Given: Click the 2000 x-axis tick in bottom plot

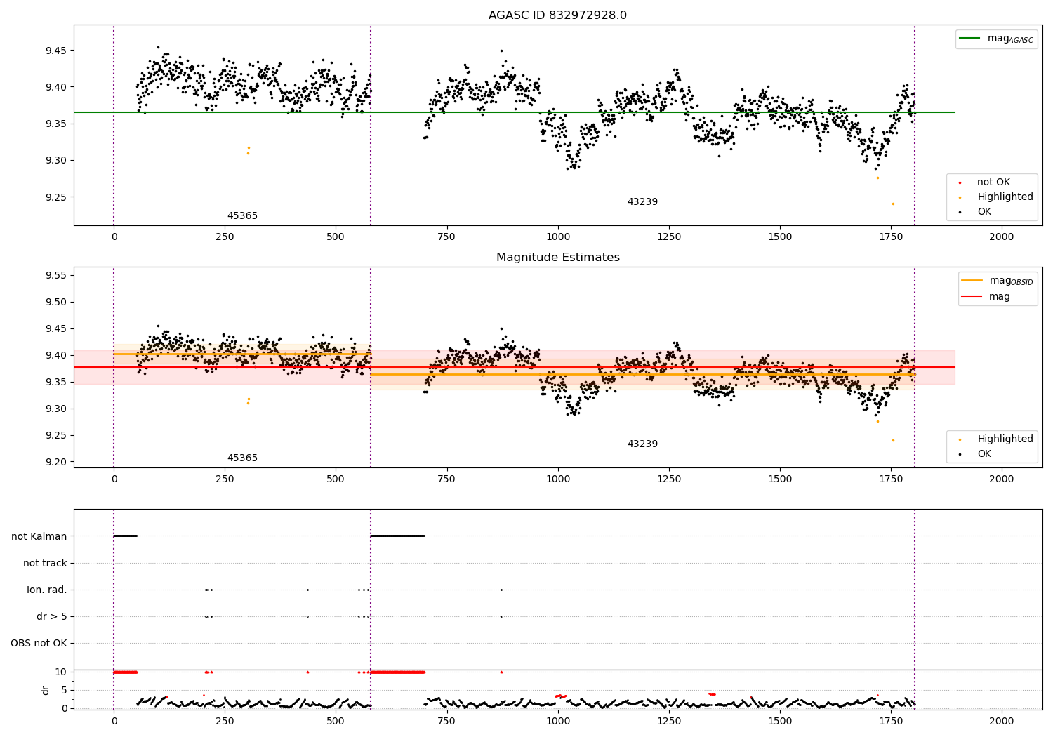Looking at the screenshot, I should pos(1002,721).
